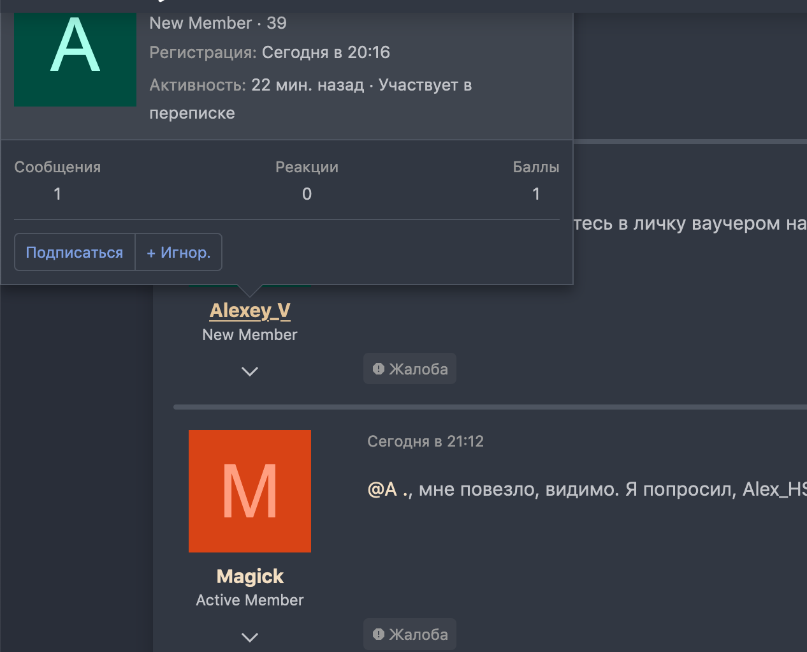Click Magick's orange "M" avatar

(x=250, y=491)
